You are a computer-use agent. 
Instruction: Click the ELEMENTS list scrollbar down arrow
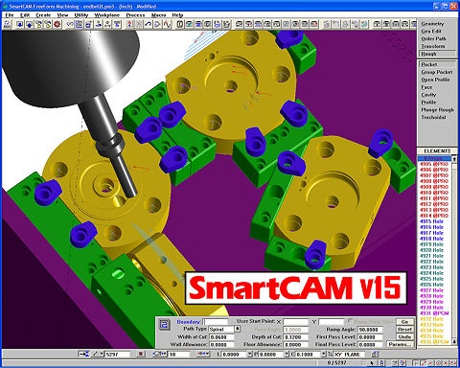coord(454,342)
